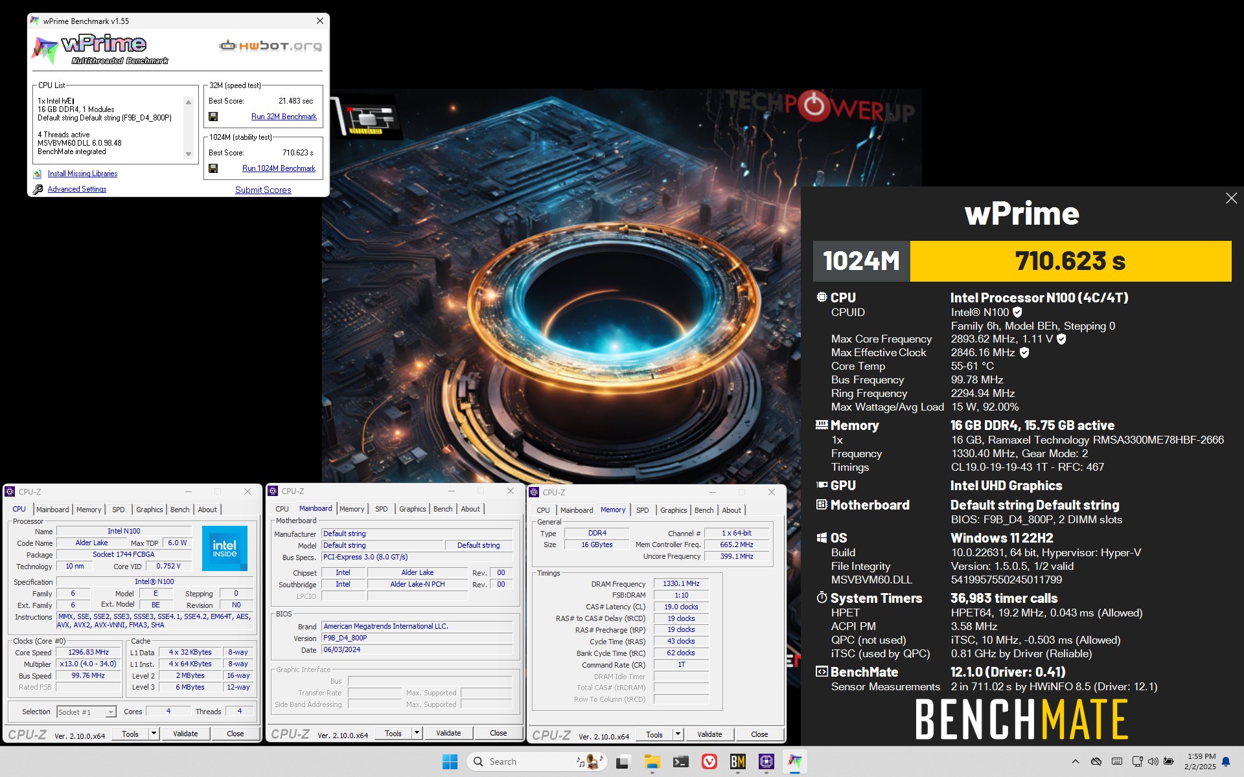1244x777 pixels.
Task: Click the OneDrive tray icon
Action: 1096,761
